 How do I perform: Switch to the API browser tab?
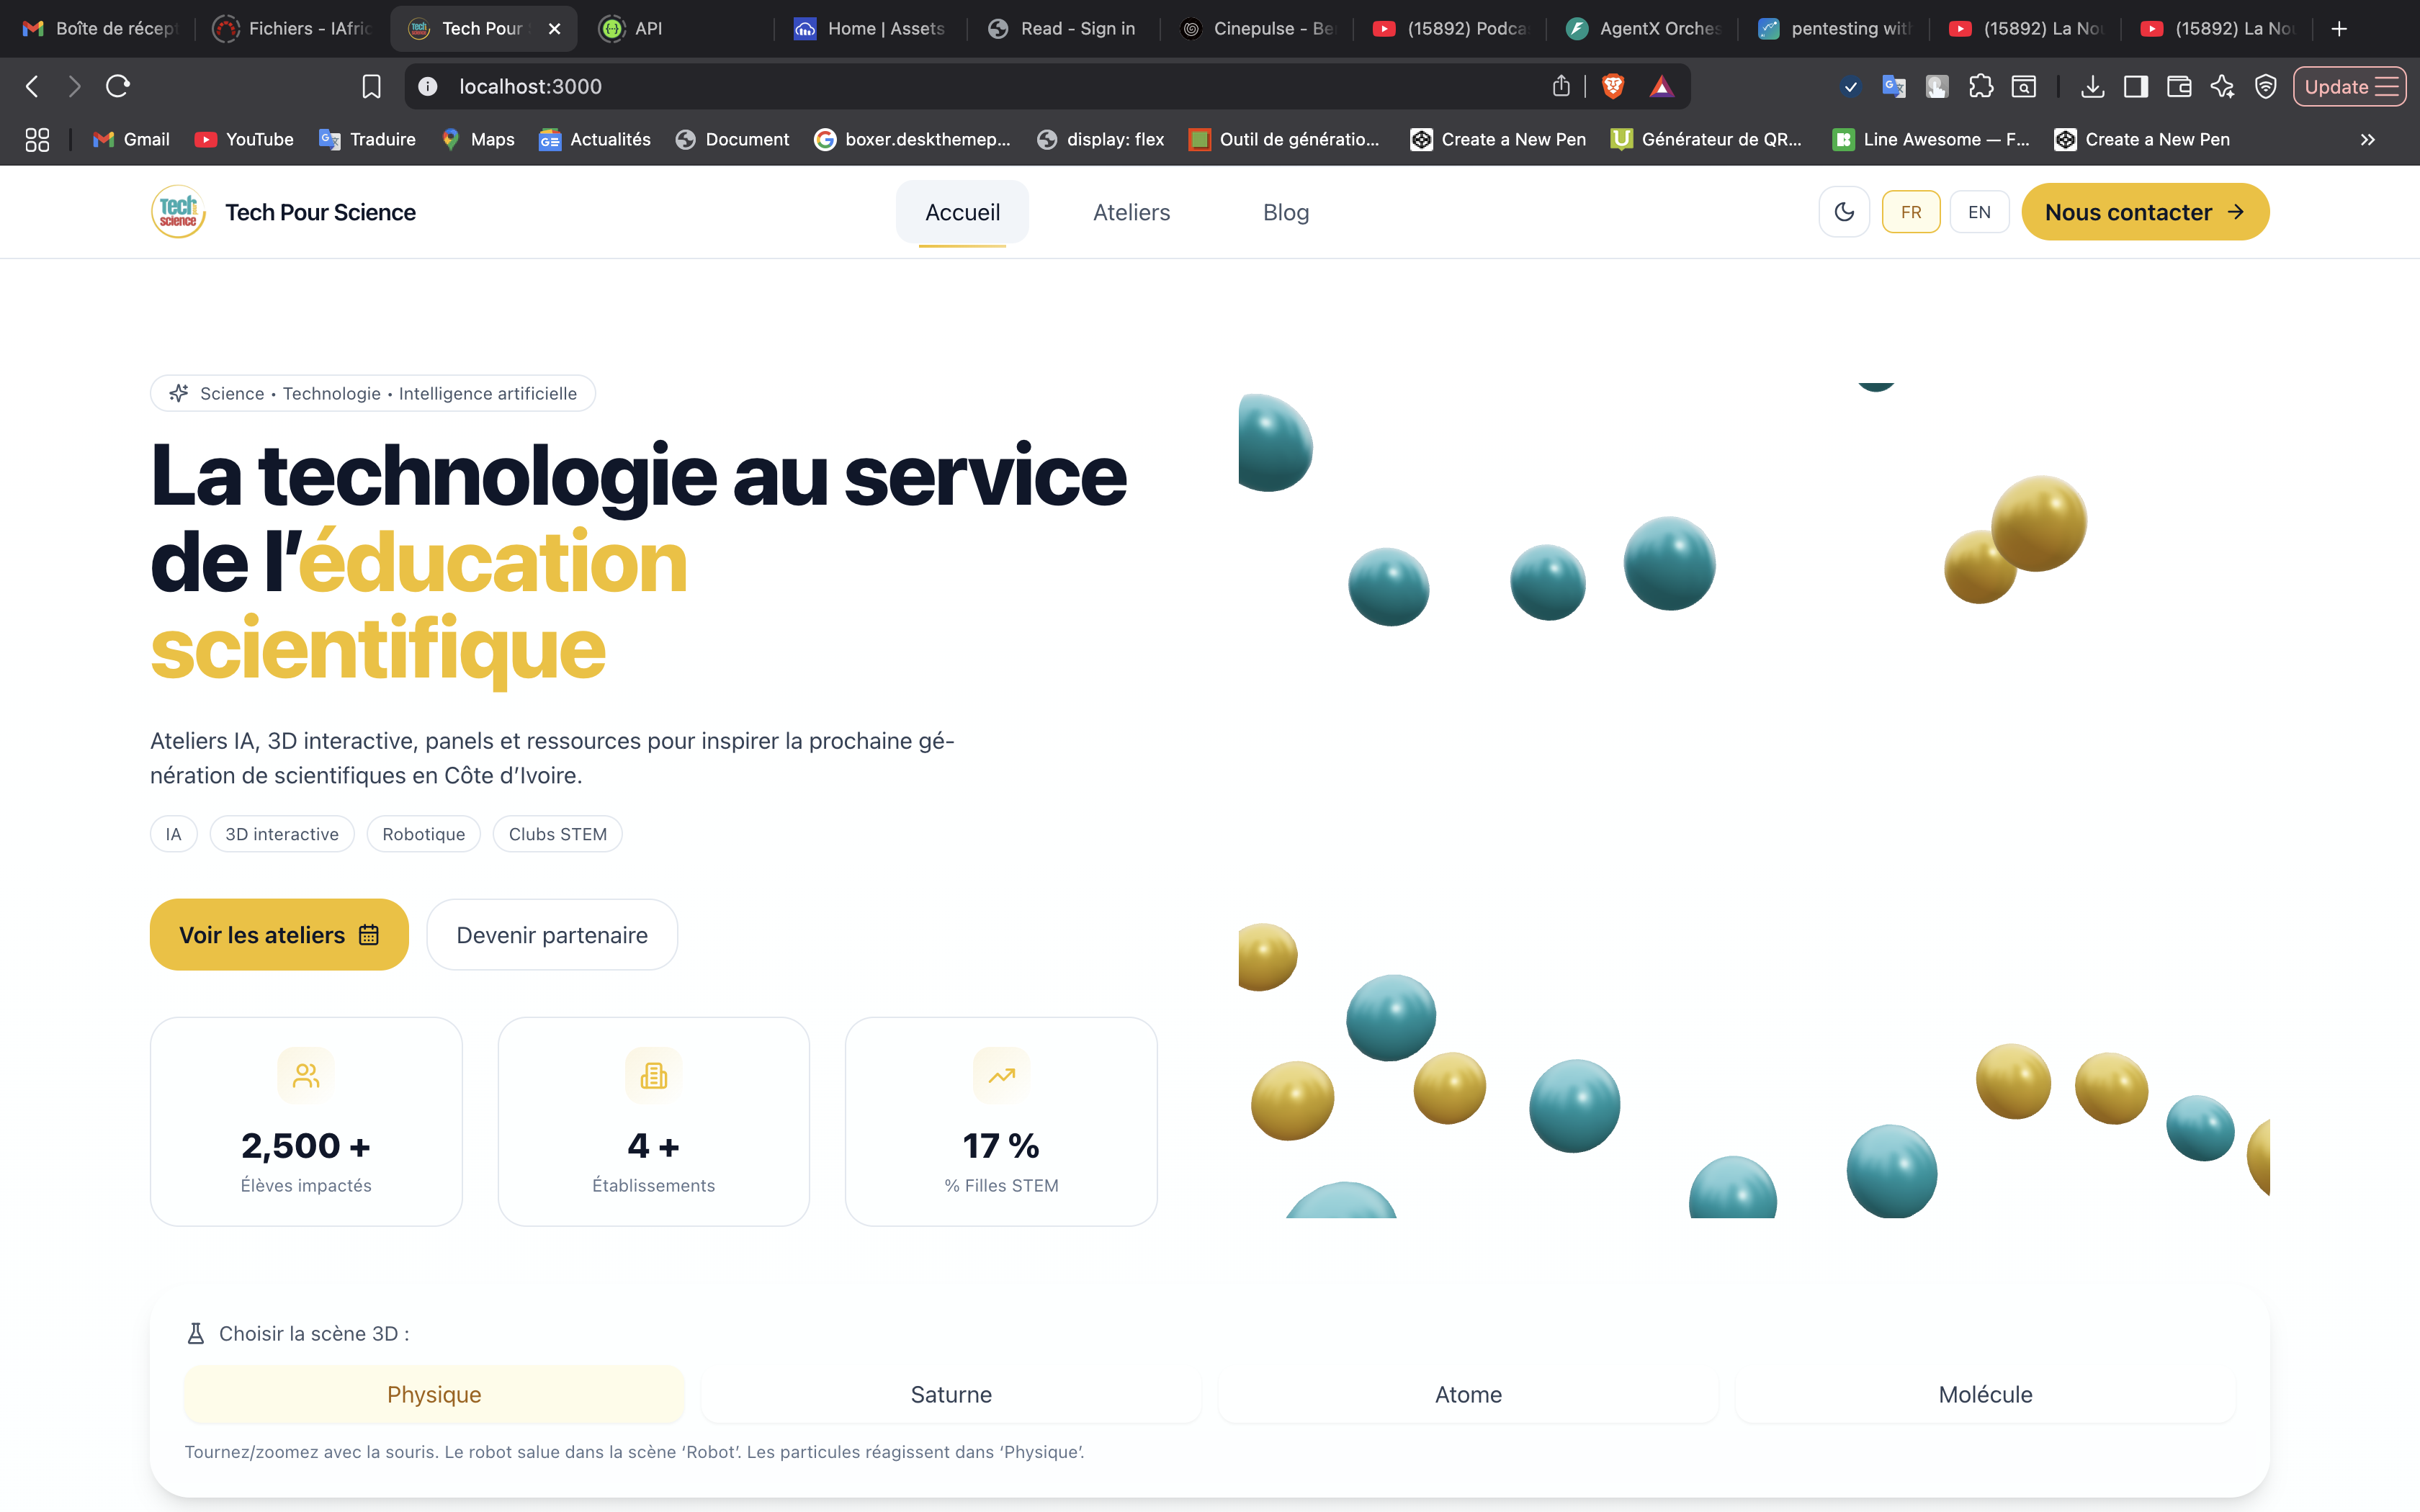680,28
